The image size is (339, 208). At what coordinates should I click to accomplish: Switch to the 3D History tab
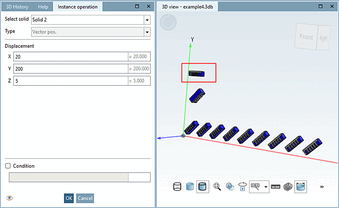click(x=17, y=7)
